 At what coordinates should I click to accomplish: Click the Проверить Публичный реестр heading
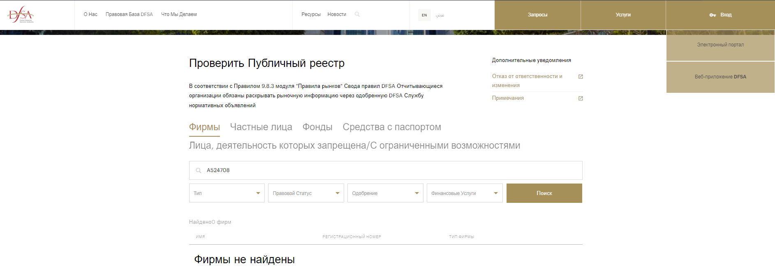266,63
